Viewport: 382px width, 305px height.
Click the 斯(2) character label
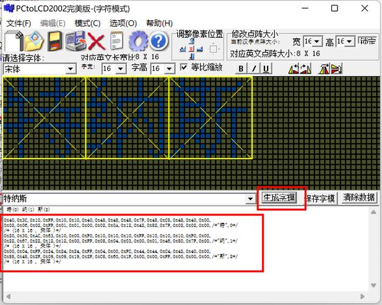point(44,209)
